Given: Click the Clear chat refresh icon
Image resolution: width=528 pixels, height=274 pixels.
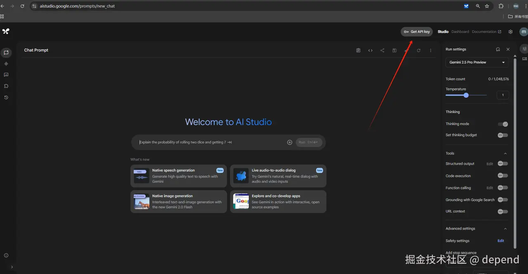Looking at the screenshot, I should (419, 50).
